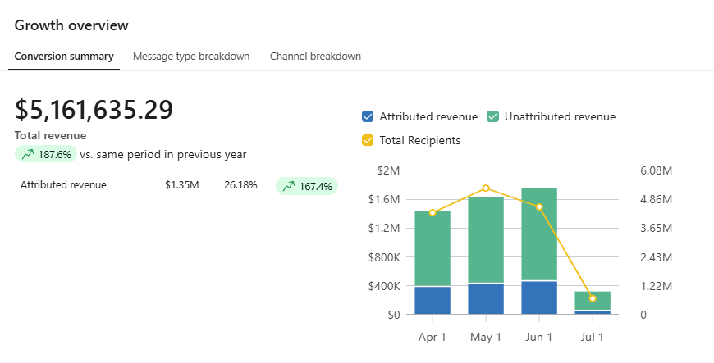Open the Channel breakdown tab
This screenshot has height=363, width=714.
316,57
